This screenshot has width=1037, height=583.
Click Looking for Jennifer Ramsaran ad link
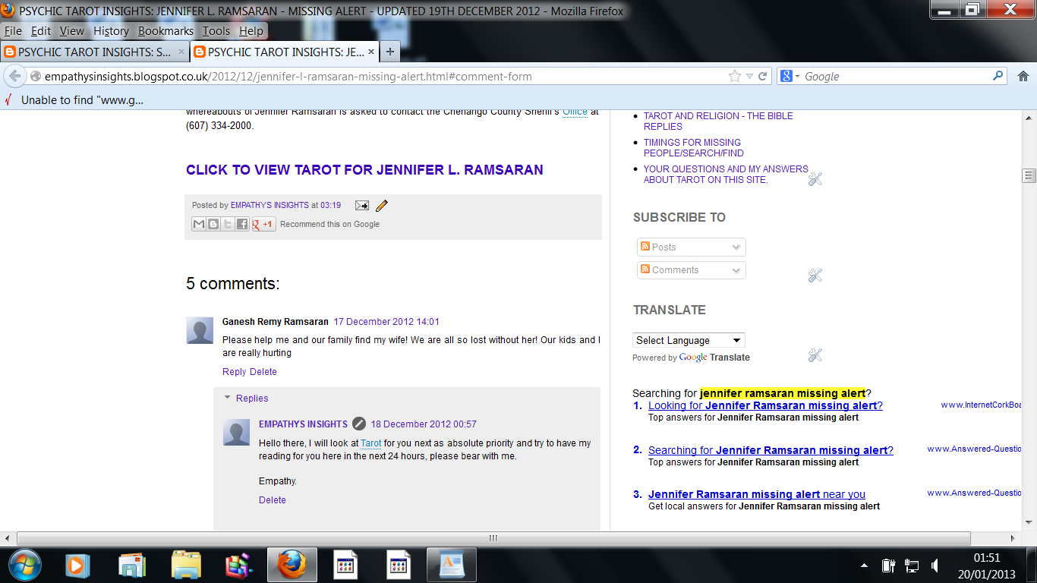[x=765, y=405]
